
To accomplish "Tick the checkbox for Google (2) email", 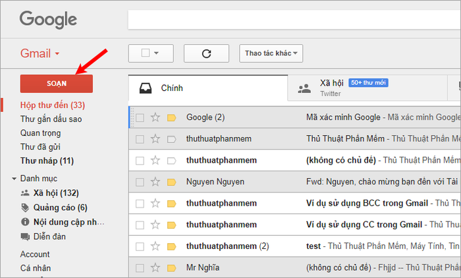I will 140,118.
